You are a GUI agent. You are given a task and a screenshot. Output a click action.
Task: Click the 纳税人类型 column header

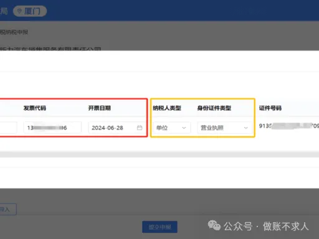point(167,108)
